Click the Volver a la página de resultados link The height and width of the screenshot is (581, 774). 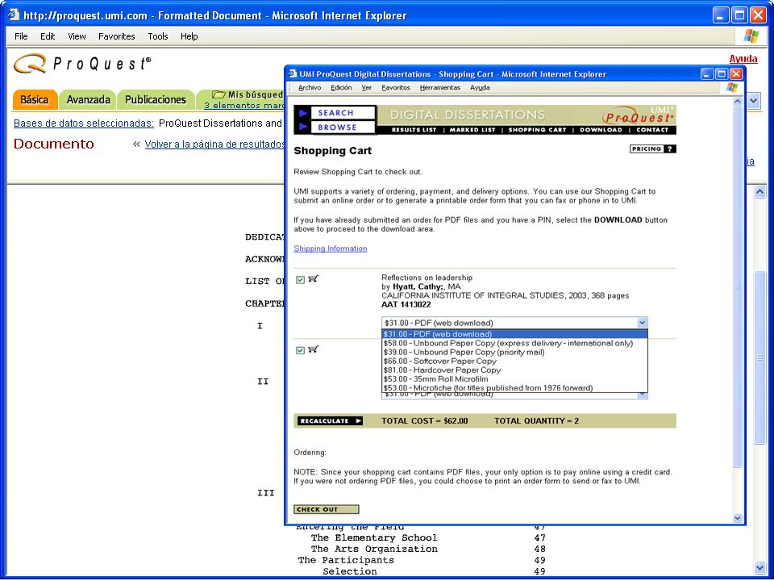point(214,144)
